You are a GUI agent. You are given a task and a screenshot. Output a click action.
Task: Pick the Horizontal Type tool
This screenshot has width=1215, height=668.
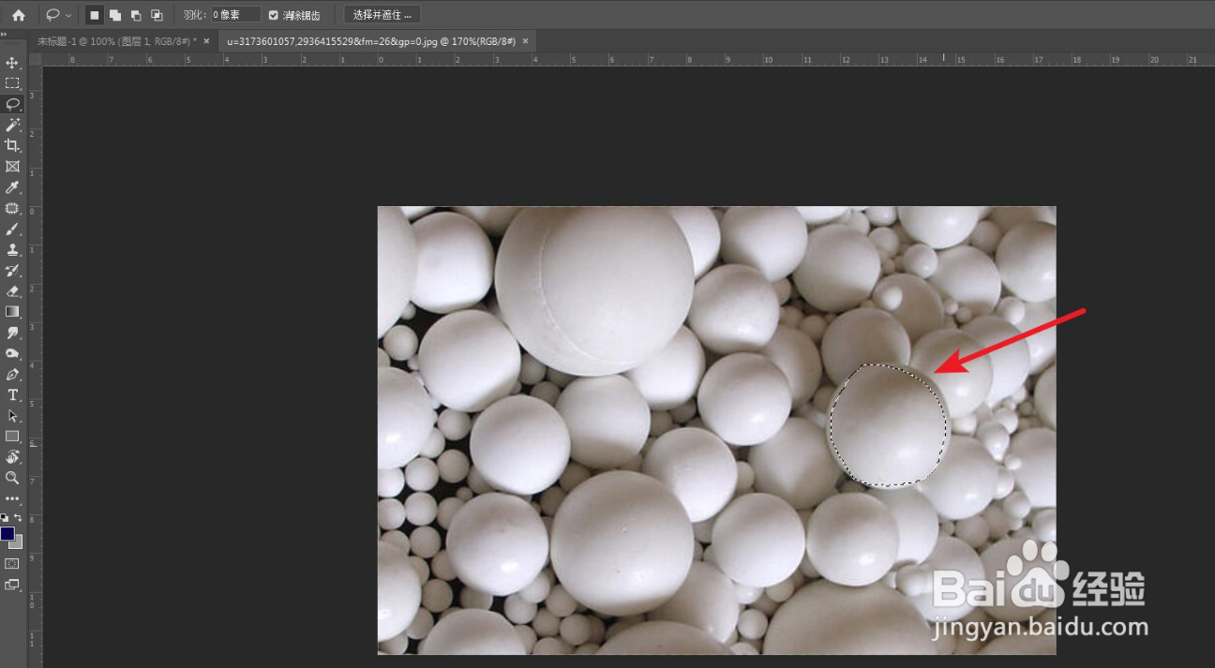point(12,394)
